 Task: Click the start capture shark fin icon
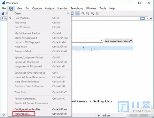coord(3,13)
